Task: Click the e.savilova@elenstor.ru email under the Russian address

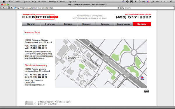Action: [x=34, y=58]
